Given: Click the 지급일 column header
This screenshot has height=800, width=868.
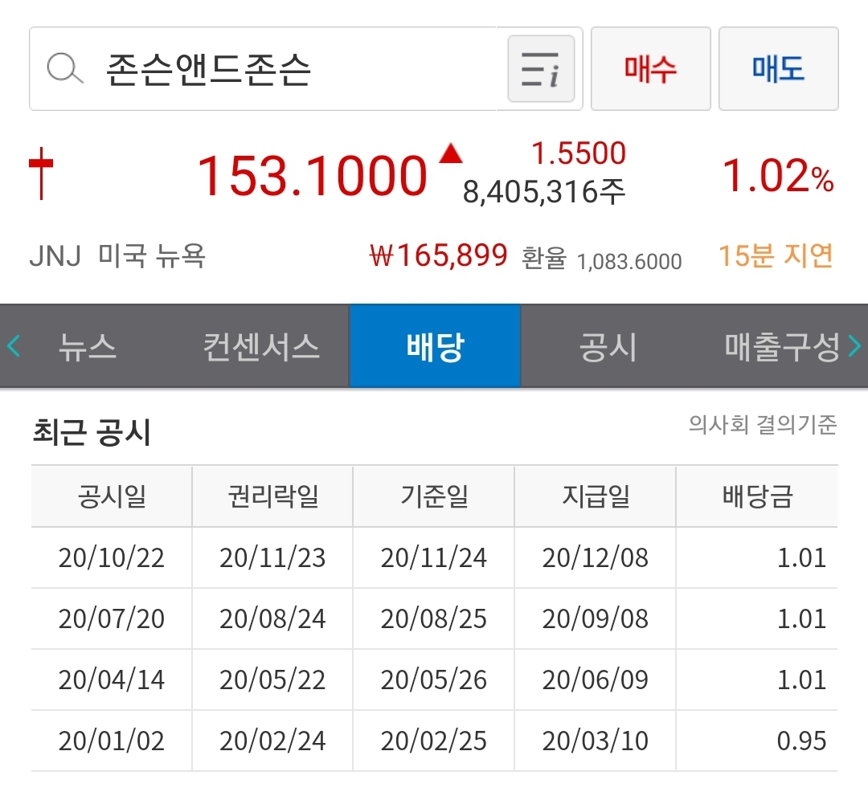Looking at the screenshot, I should [596, 496].
